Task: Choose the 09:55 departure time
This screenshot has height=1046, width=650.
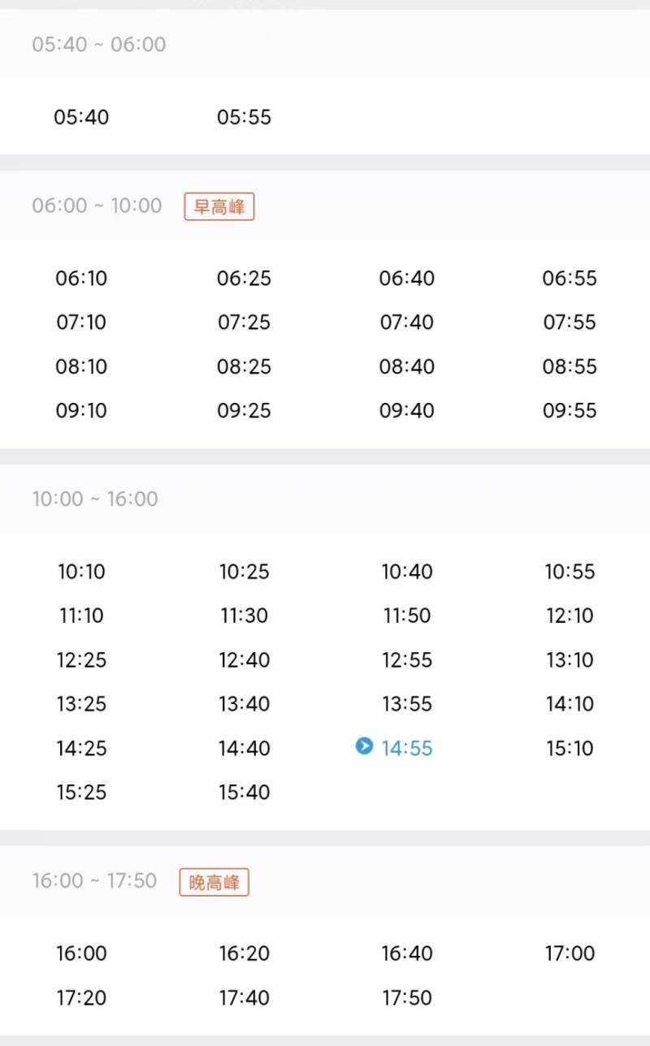Action: 570,410
